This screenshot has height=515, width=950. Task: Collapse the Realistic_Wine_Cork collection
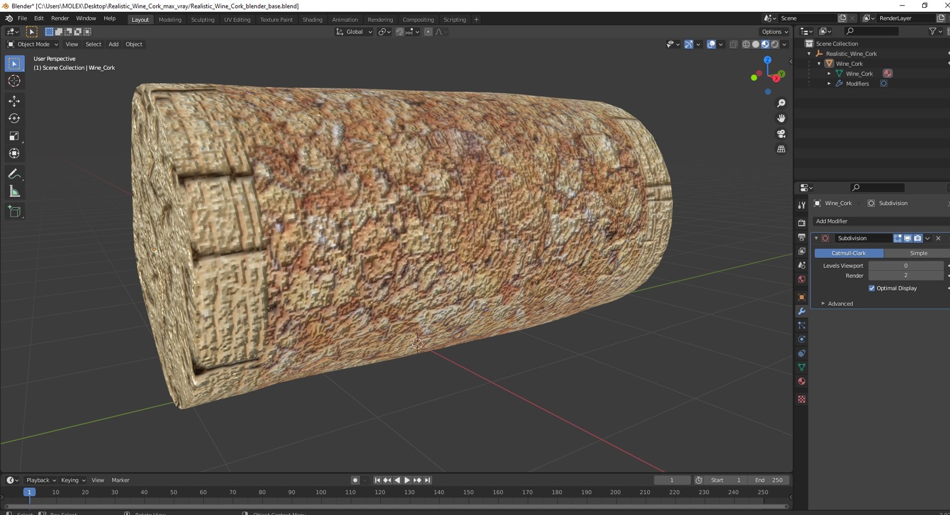(809, 54)
